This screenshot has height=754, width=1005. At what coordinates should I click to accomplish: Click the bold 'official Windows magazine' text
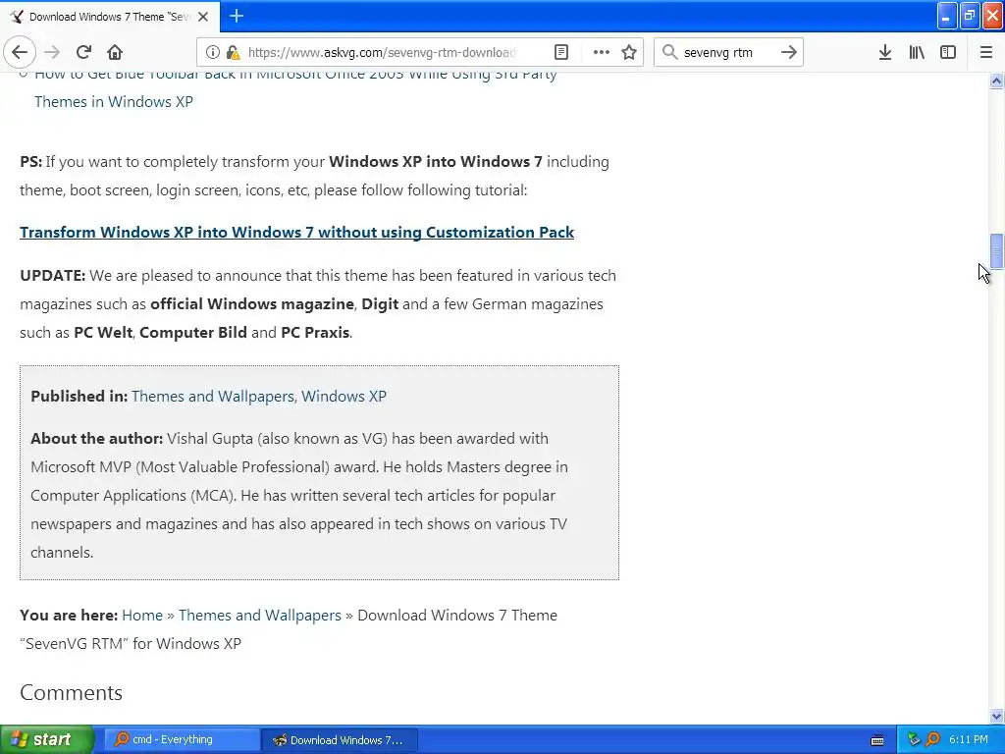[252, 304]
